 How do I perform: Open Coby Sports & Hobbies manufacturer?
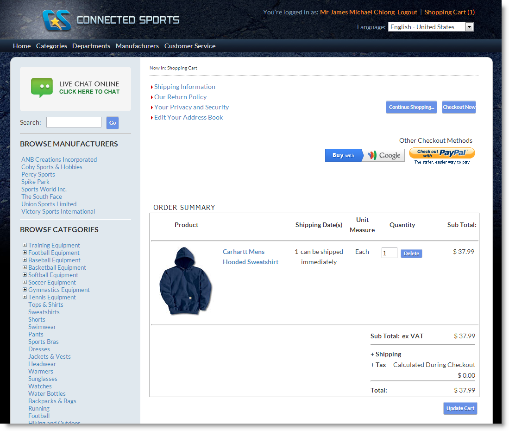pos(51,167)
